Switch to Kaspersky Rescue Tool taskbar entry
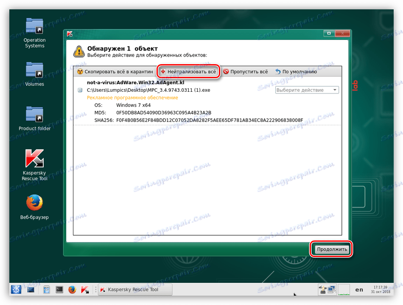 click(135, 290)
